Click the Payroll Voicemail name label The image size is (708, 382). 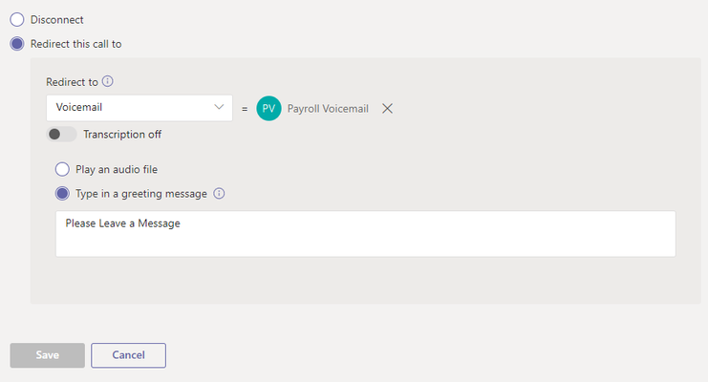coord(328,109)
